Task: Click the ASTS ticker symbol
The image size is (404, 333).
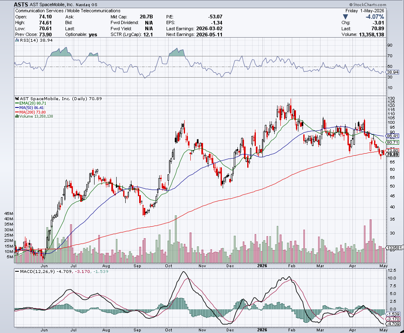Action: click(x=21, y=4)
